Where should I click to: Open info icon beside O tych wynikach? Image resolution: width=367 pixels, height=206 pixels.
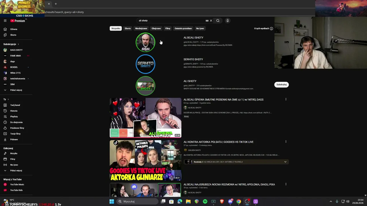(272, 29)
